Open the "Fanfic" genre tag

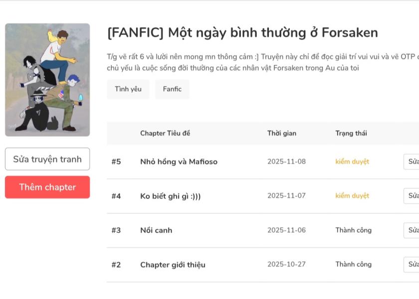pyautogui.click(x=172, y=89)
